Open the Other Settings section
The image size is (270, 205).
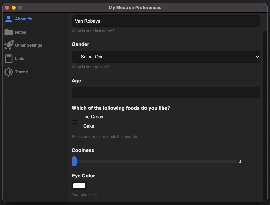tap(29, 45)
